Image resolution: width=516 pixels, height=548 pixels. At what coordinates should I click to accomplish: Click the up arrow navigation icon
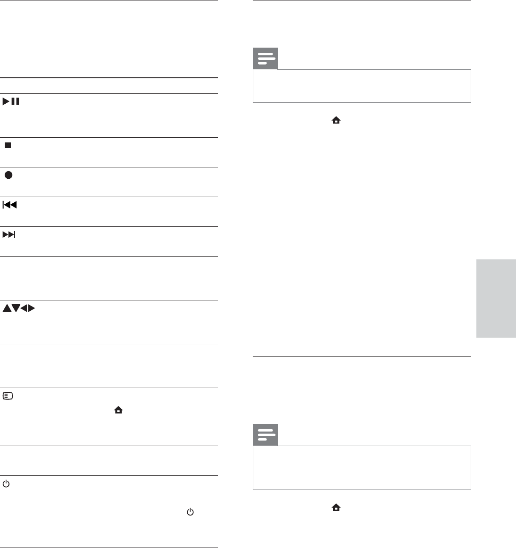point(7,308)
